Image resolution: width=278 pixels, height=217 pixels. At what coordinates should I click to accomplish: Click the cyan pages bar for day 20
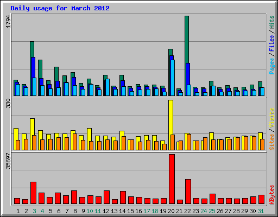(173, 78)
